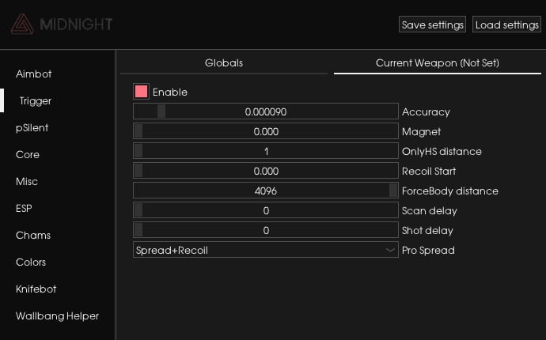Select Knifebot in the sidebar
Screen dimensions: 546x340
coord(36,289)
